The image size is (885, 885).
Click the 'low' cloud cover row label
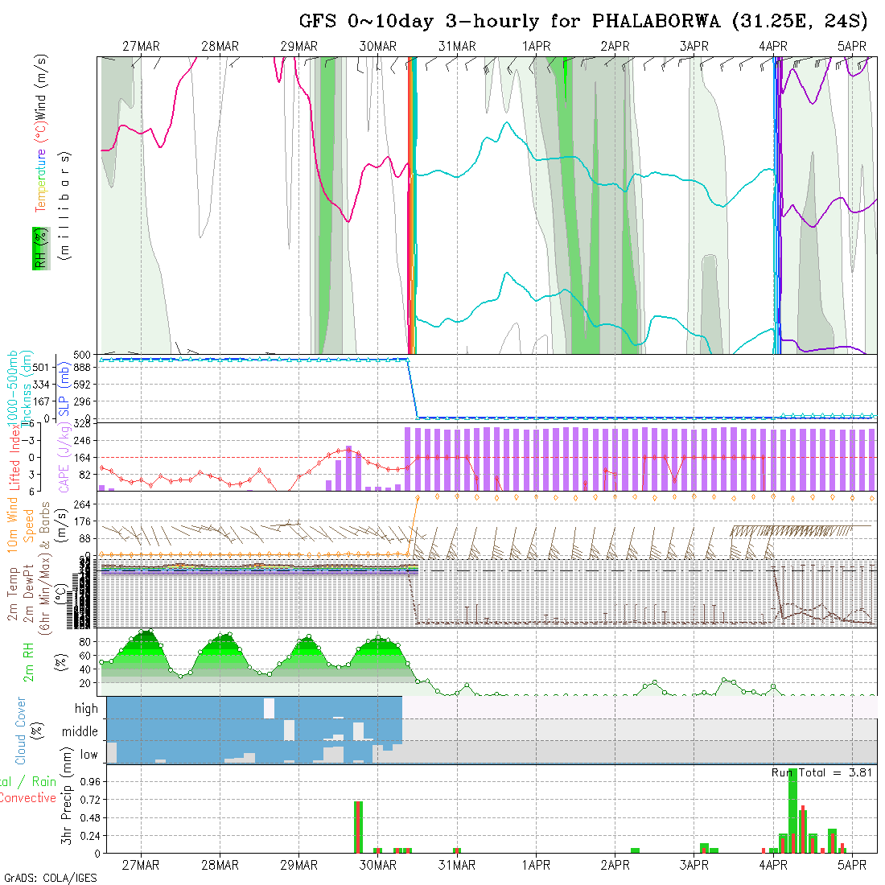tap(88, 755)
